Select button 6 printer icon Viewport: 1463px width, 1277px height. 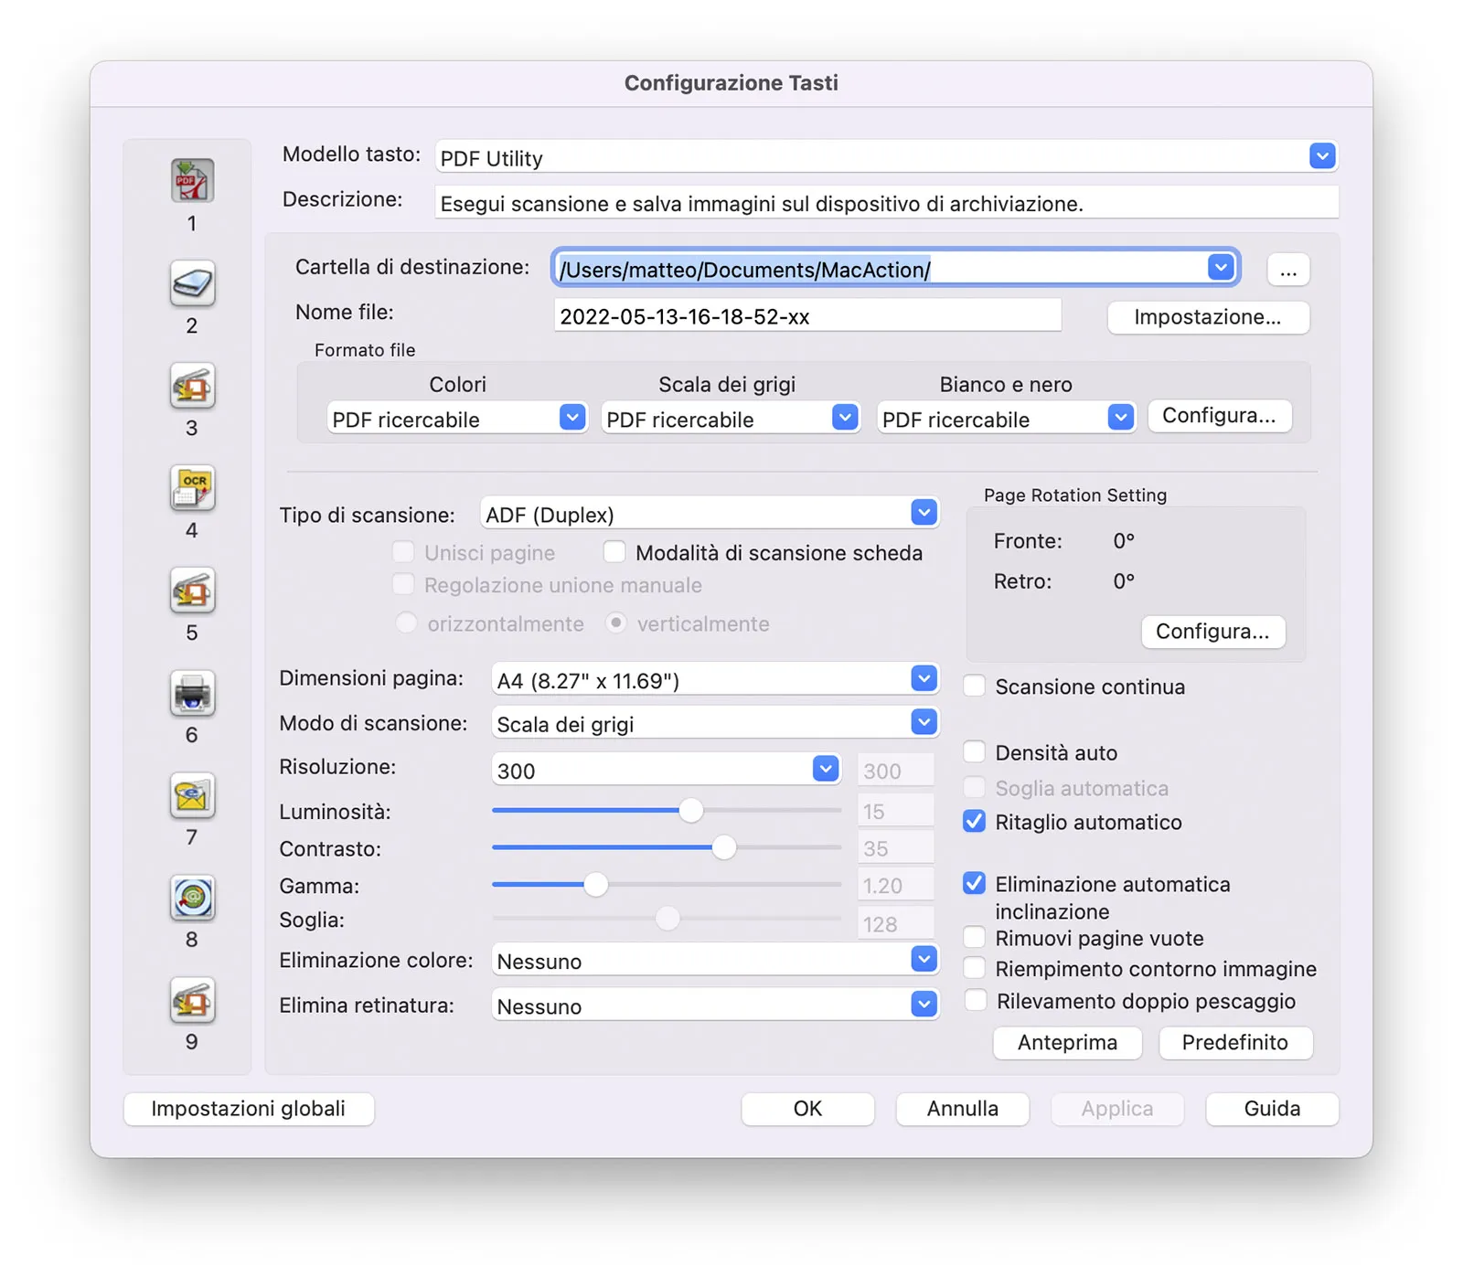pos(192,693)
